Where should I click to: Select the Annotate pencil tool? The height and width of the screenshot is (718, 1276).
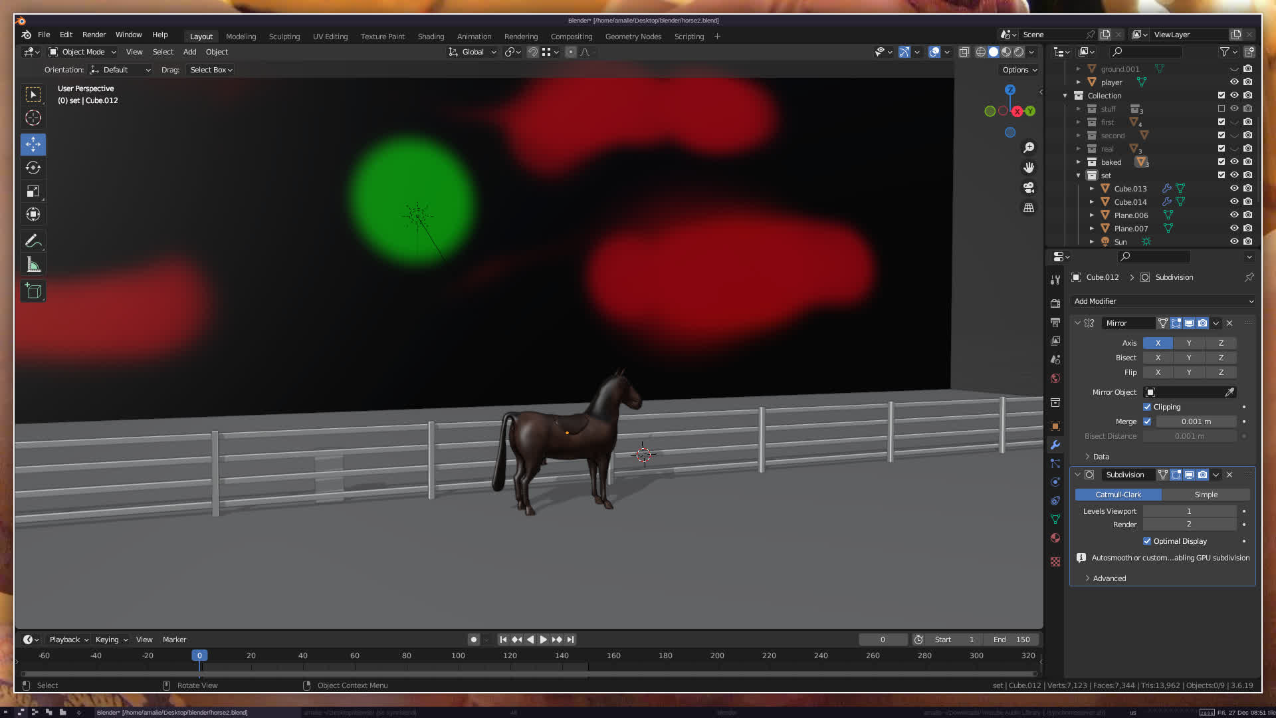[33, 241]
